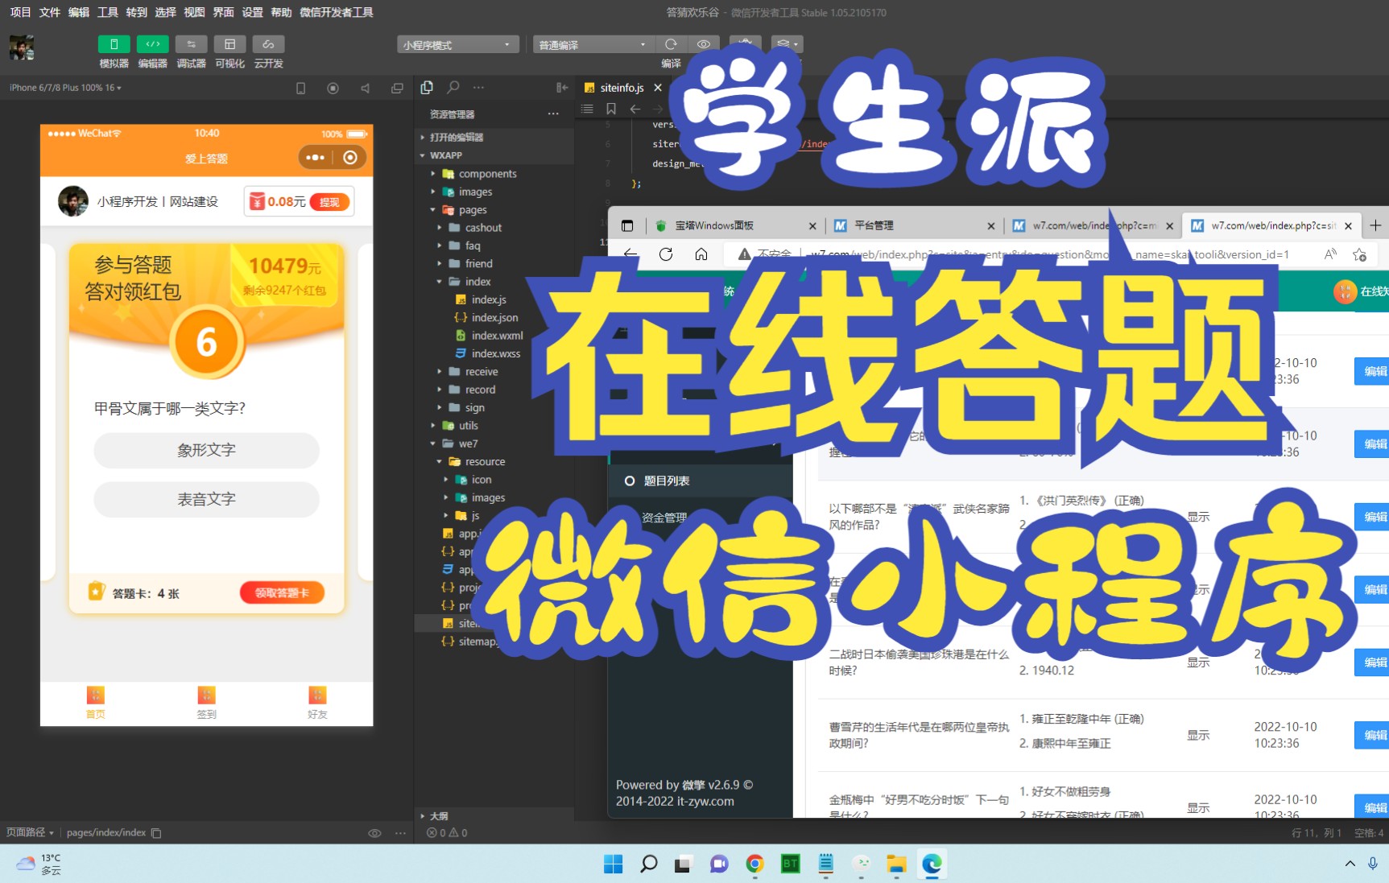Open File Explorer from the taskbar
Viewport: 1389px width, 883px height.
[x=896, y=864]
